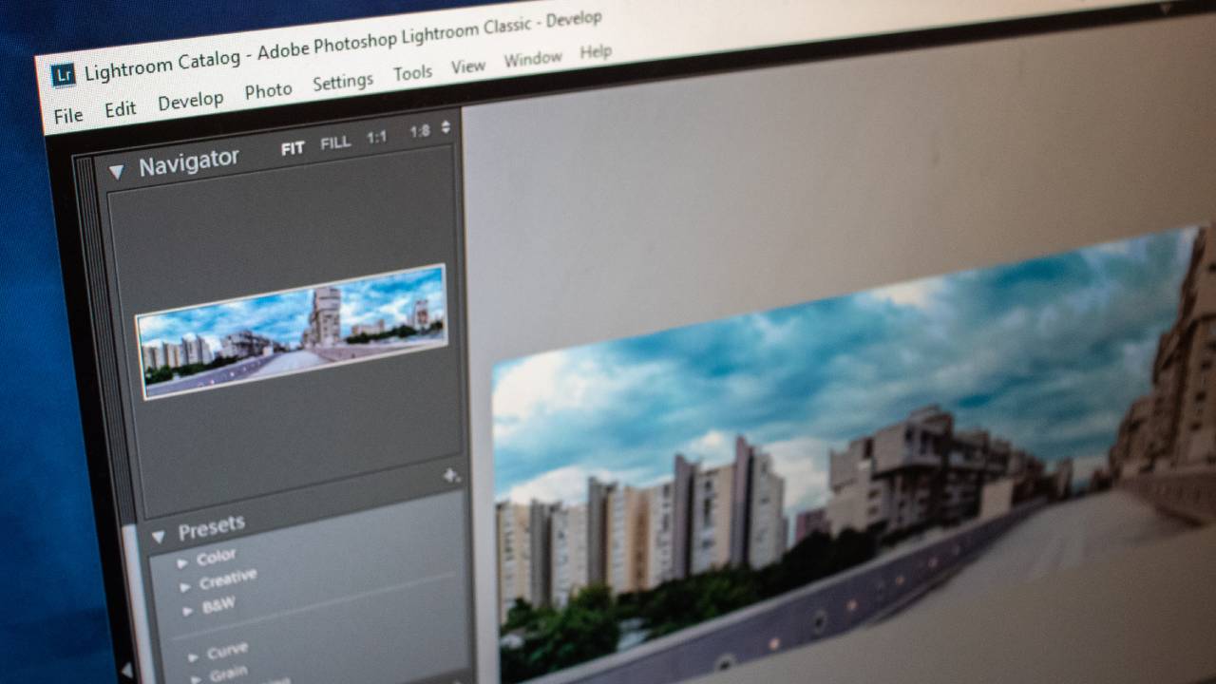Viewport: 1216px width, 684px height.
Task: Open the Settings menu
Action: click(343, 82)
